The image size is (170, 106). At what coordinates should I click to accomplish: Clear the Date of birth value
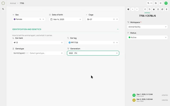(80, 19)
